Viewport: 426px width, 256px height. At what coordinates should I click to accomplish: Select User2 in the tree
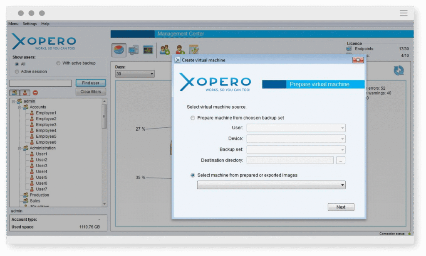point(42,160)
